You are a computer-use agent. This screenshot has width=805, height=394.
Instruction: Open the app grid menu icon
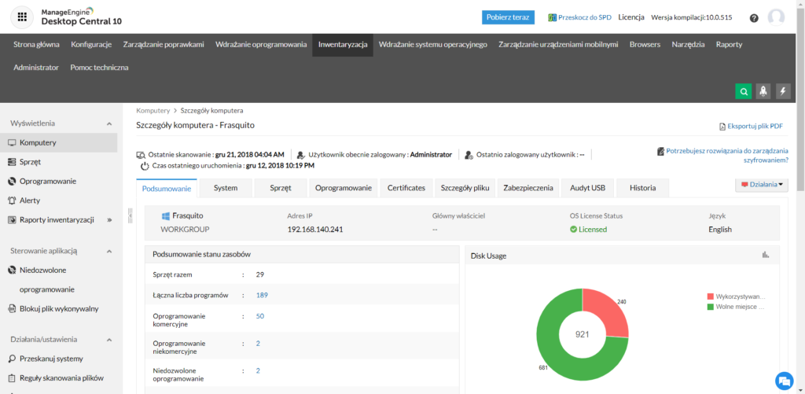click(x=22, y=17)
